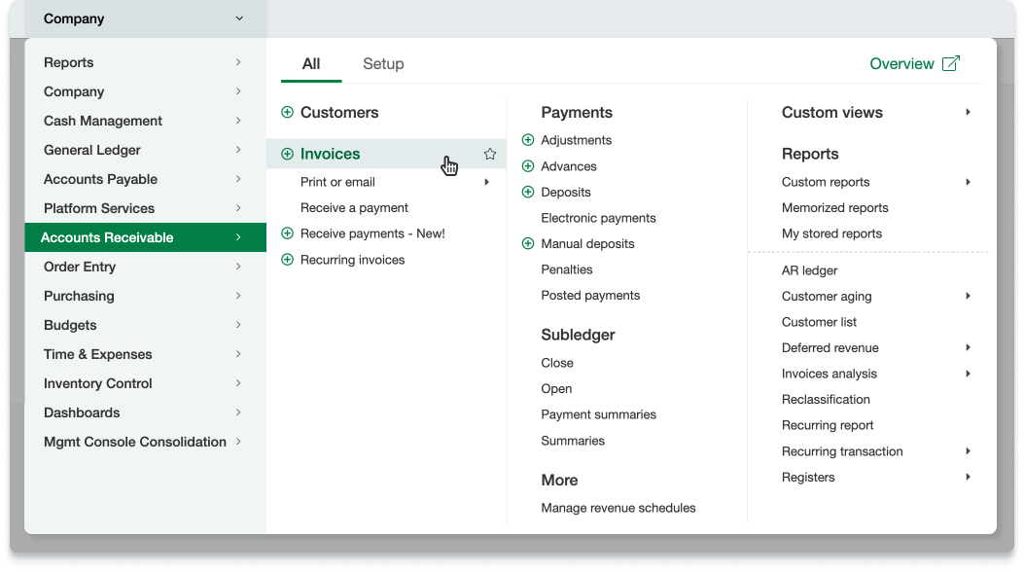Viewport: 1024px width, 572px height.
Task: Click the add icon for Manual deposits
Action: (x=528, y=244)
